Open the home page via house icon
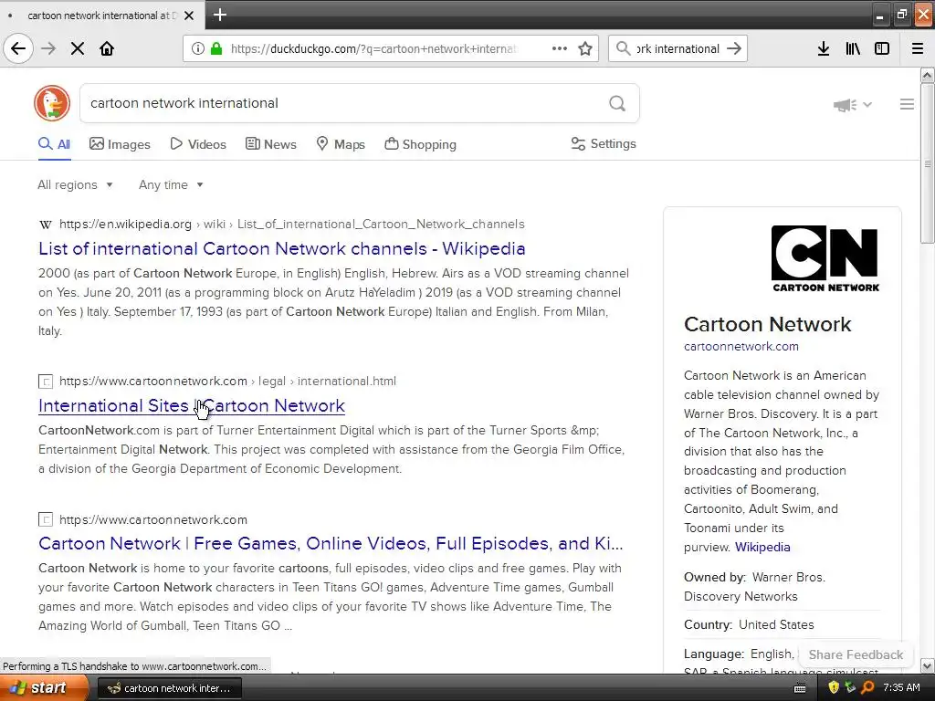 (107, 48)
